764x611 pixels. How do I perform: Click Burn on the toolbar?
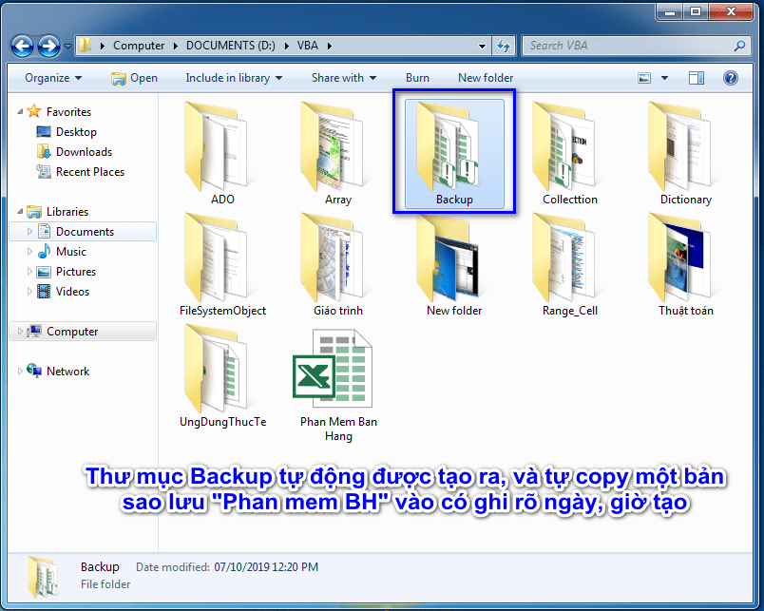pyautogui.click(x=417, y=78)
